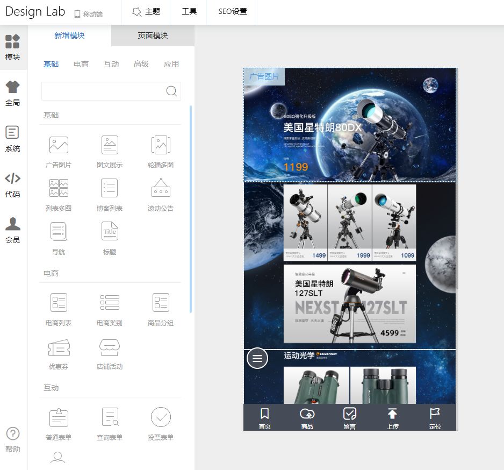This screenshot has width=504, height=470.
Task: Select the 广告图片 banner label in preview
Action: [264, 76]
